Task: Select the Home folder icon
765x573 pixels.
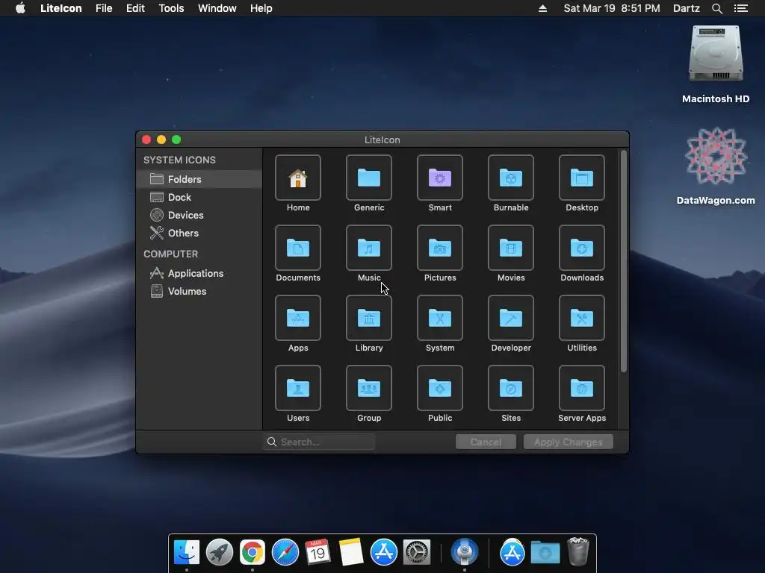Action: pos(298,178)
